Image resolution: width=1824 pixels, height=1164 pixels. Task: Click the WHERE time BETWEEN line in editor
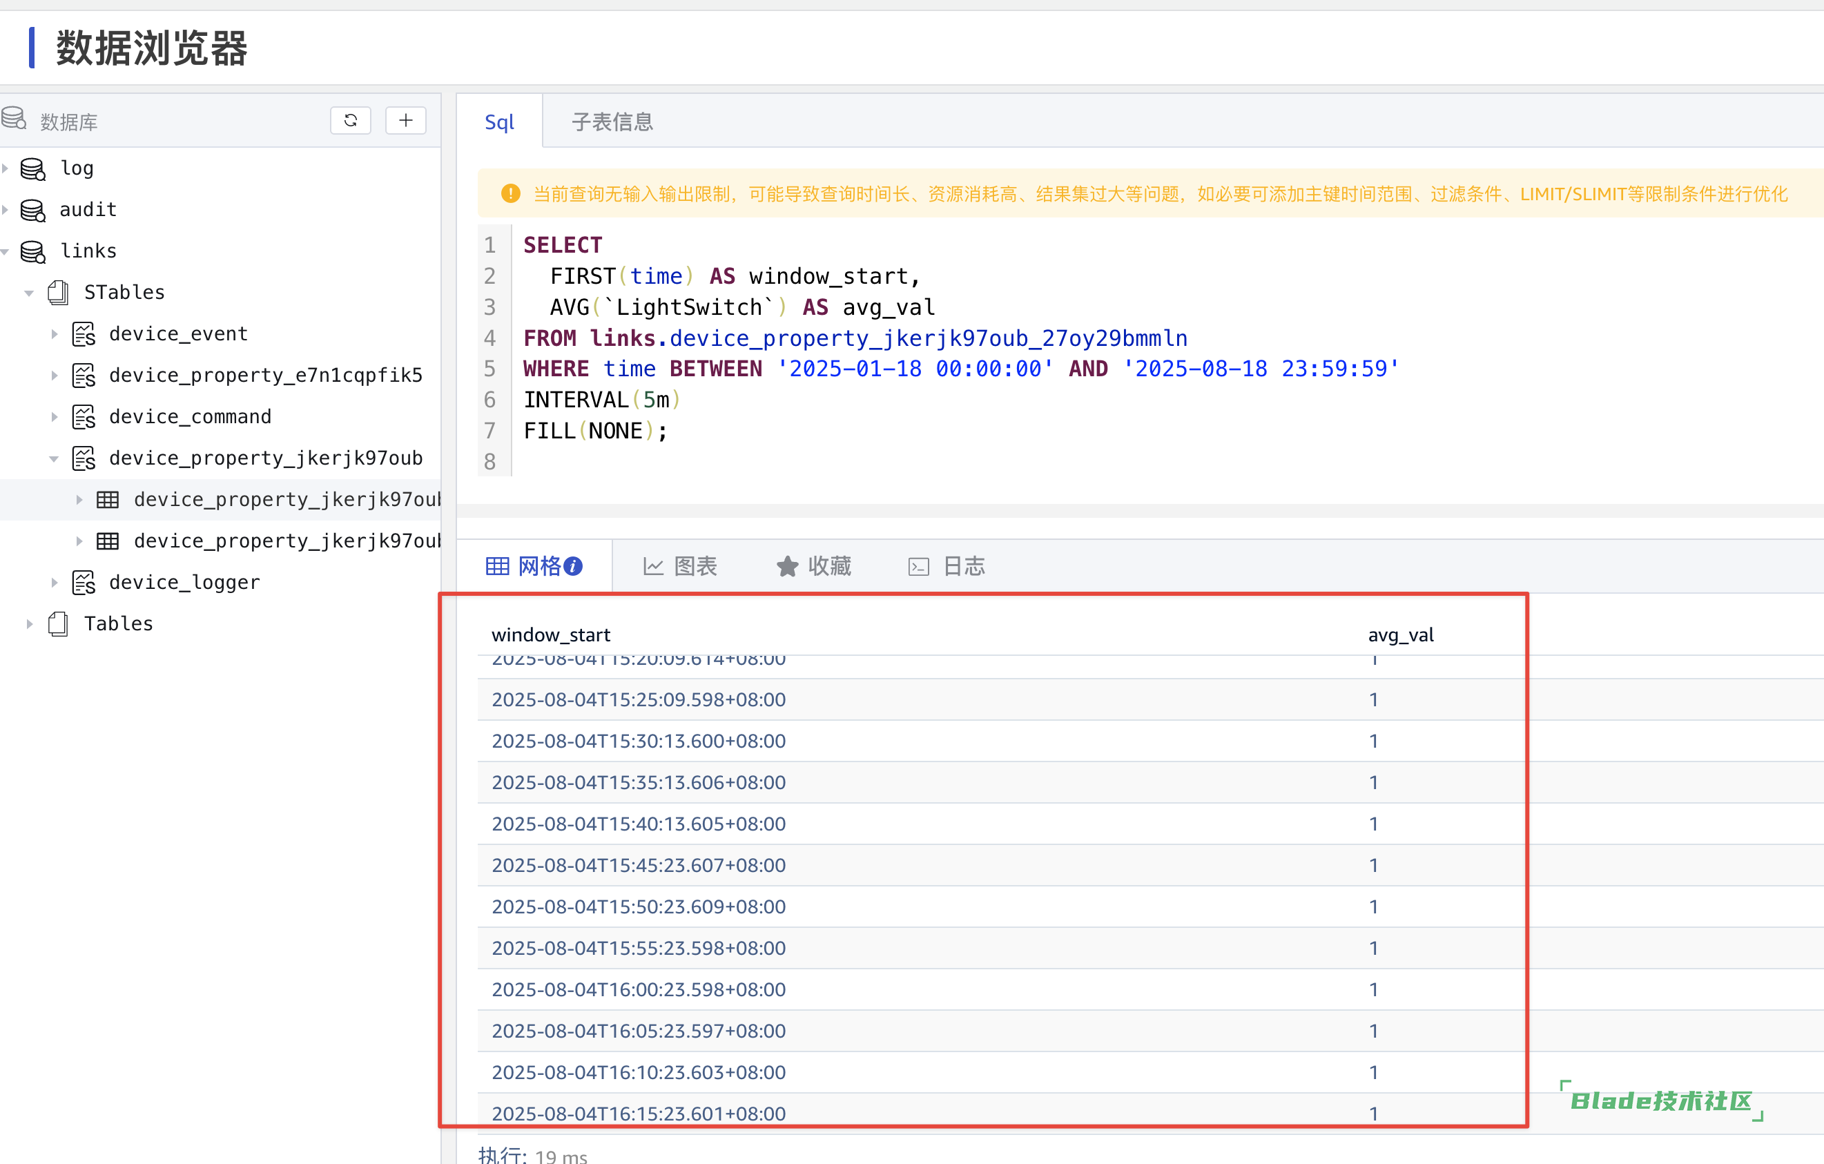pyautogui.click(x=960, y=369)
